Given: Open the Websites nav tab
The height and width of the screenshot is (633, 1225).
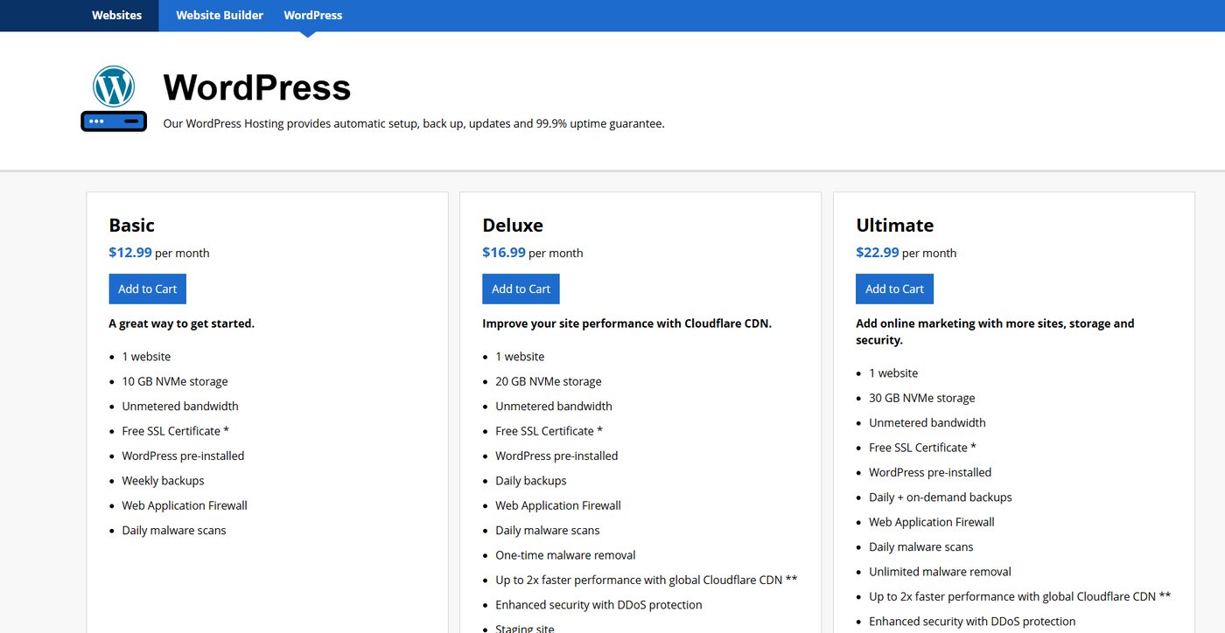Looking at the screenshot, I should (x=116, y=16).
